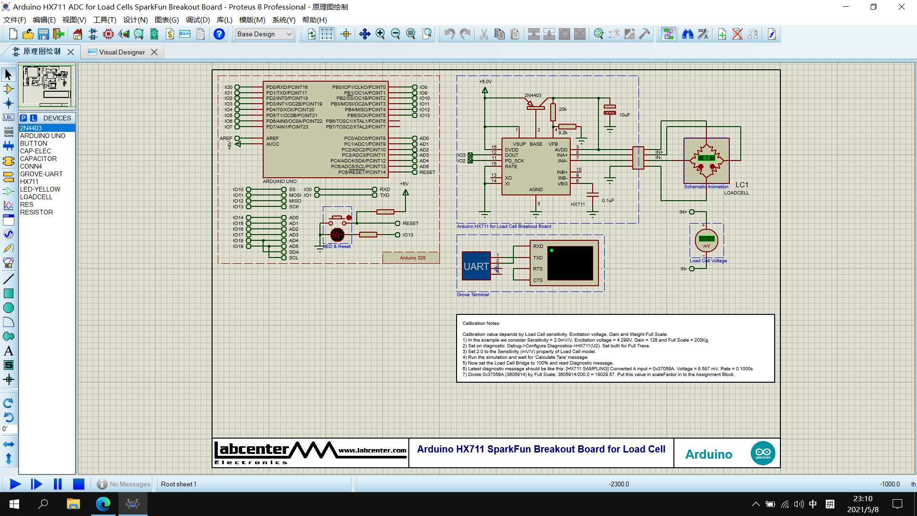
Task: Select ARDUINO UNO in devices list
Action: 47,136
